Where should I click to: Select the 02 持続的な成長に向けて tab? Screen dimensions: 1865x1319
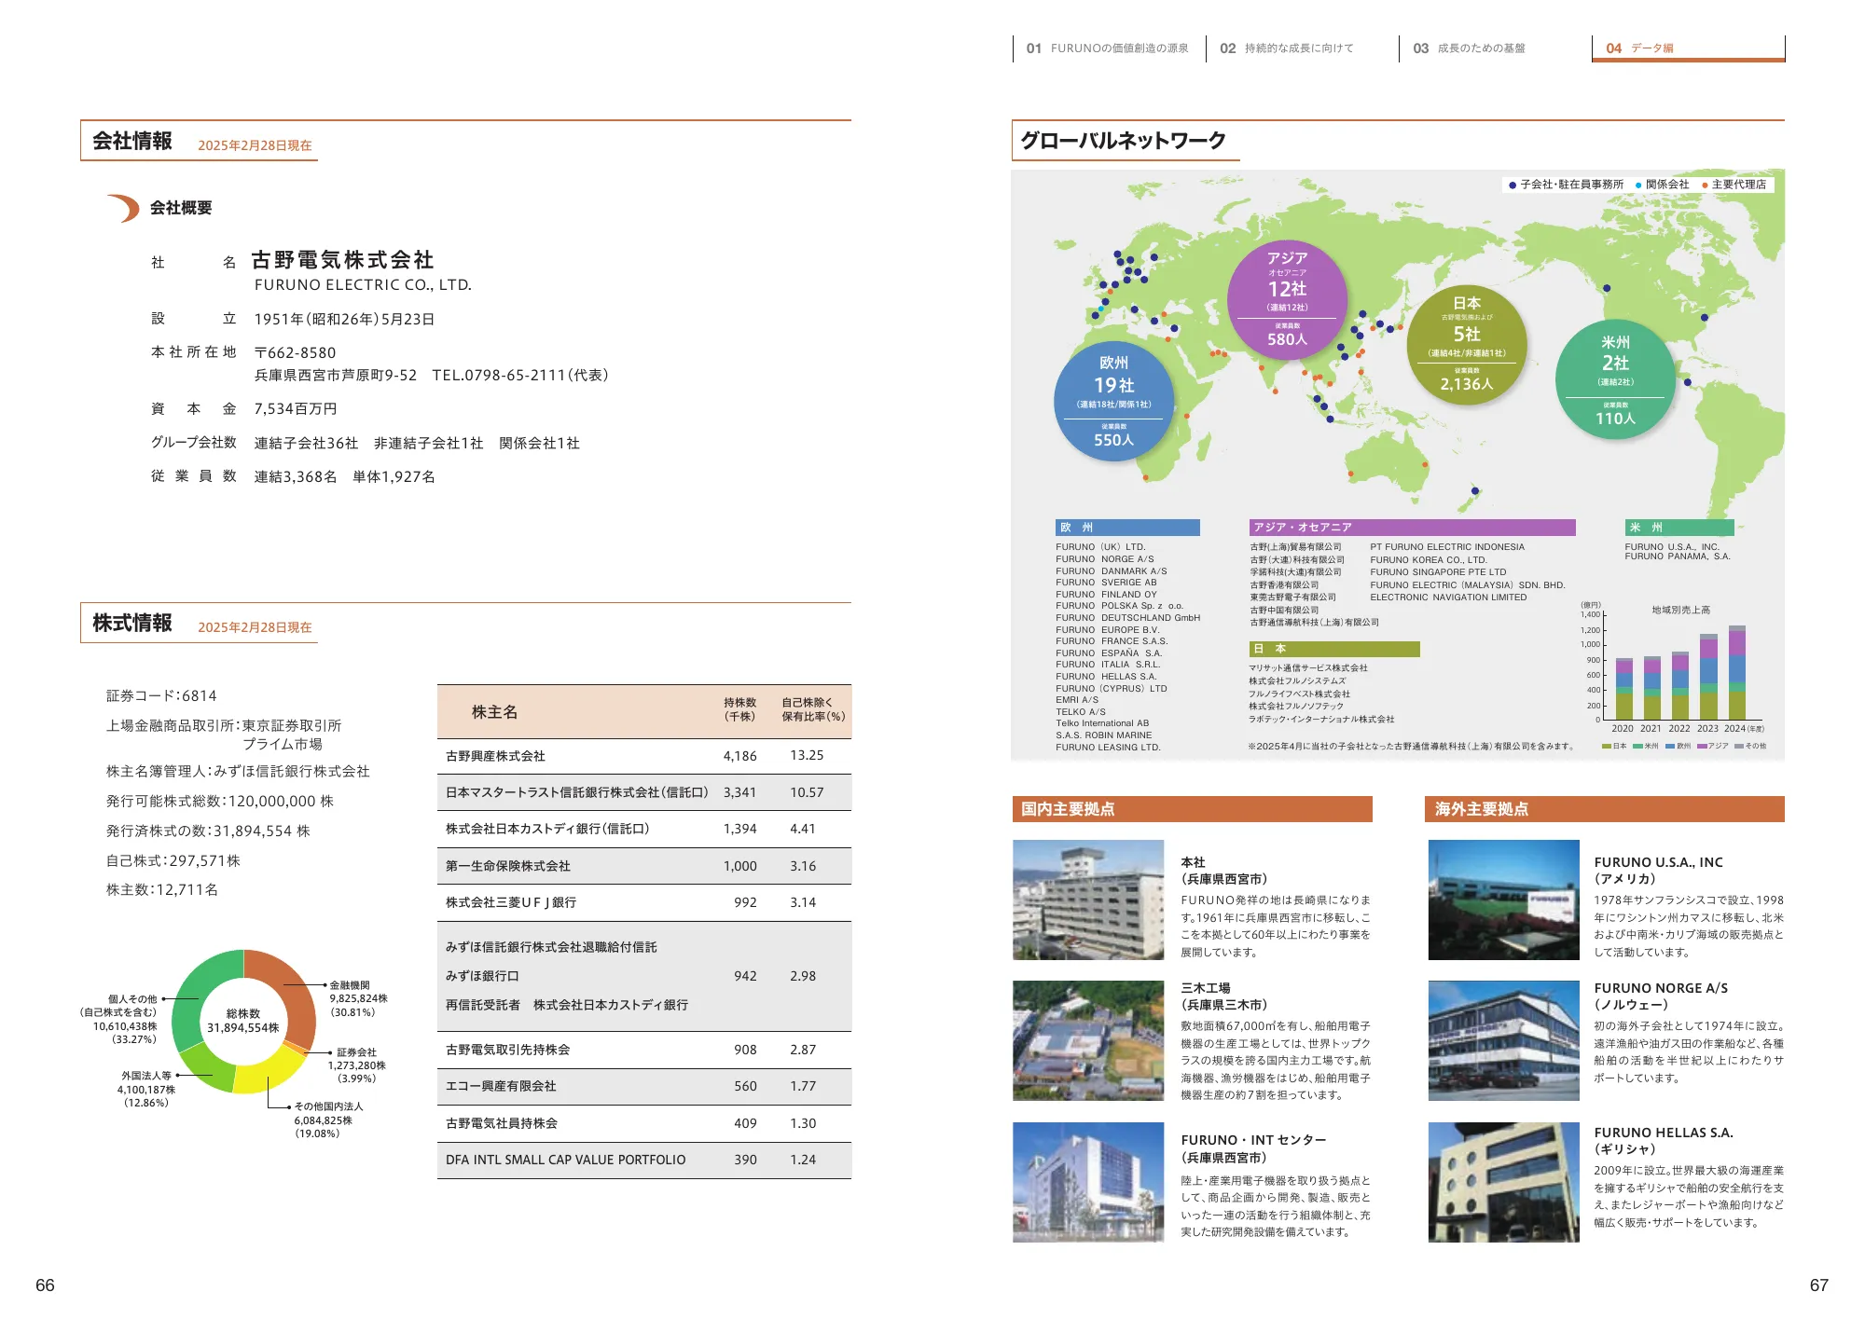tap(1285, 45)
